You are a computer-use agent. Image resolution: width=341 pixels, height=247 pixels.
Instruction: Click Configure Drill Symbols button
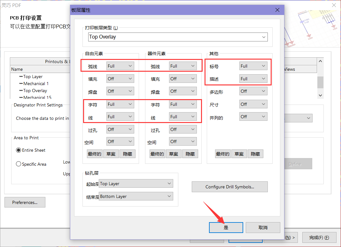[230, 187]
